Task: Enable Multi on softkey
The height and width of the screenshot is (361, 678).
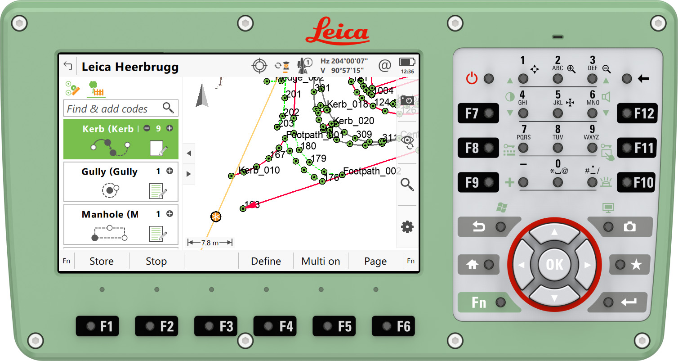Action: pos(321,261)
